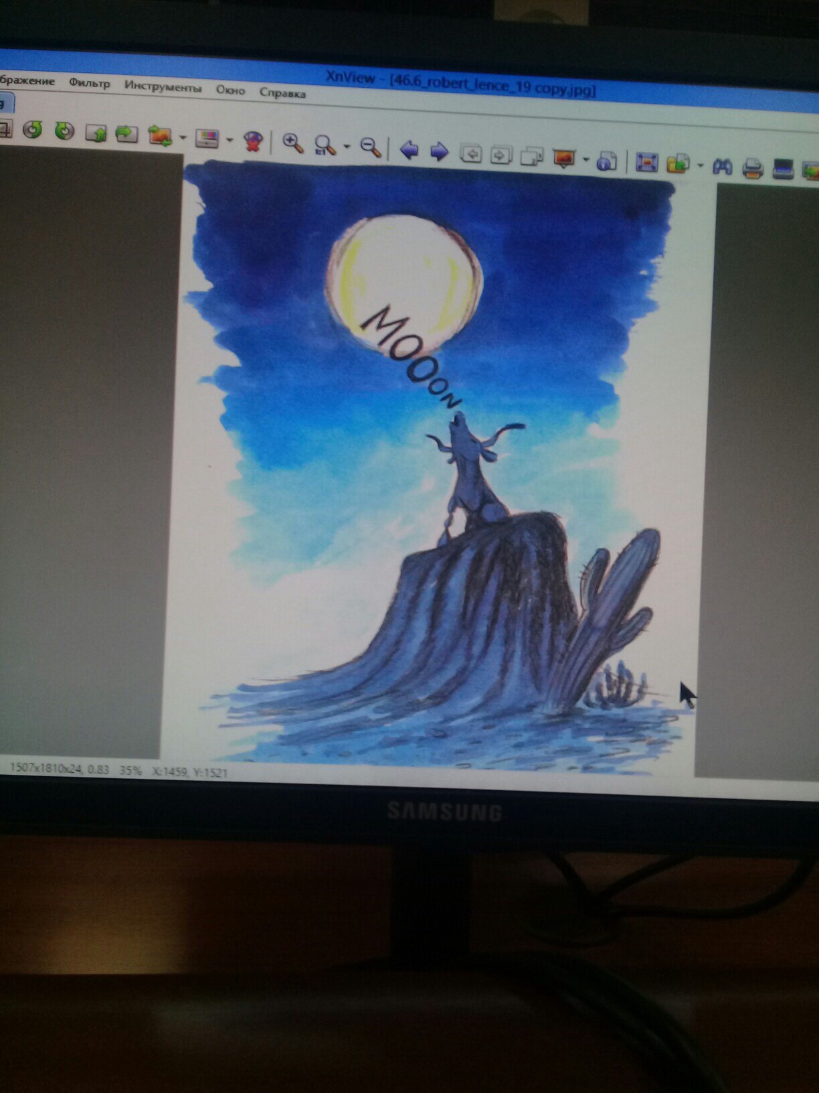
Task: Open the Справка menu
Action: point(282,92)
